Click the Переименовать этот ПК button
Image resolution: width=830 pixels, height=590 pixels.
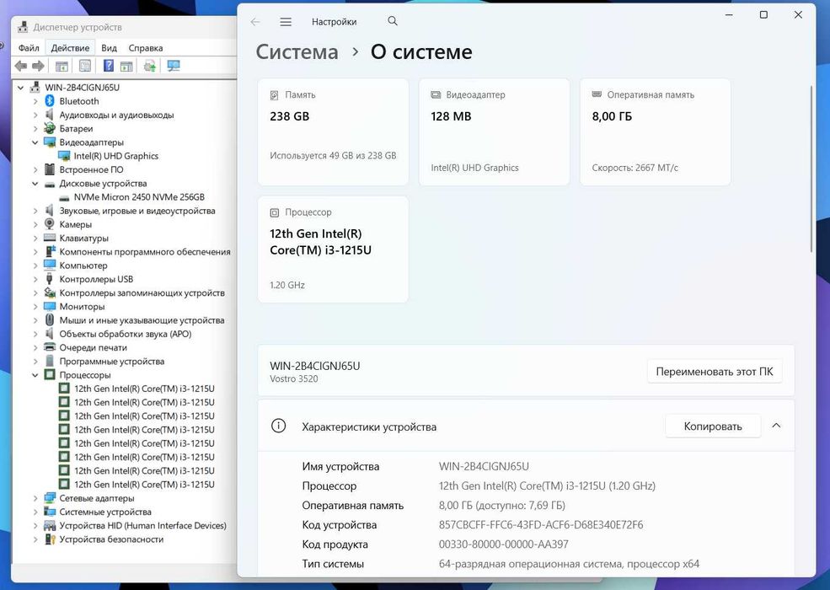point(715,371)
